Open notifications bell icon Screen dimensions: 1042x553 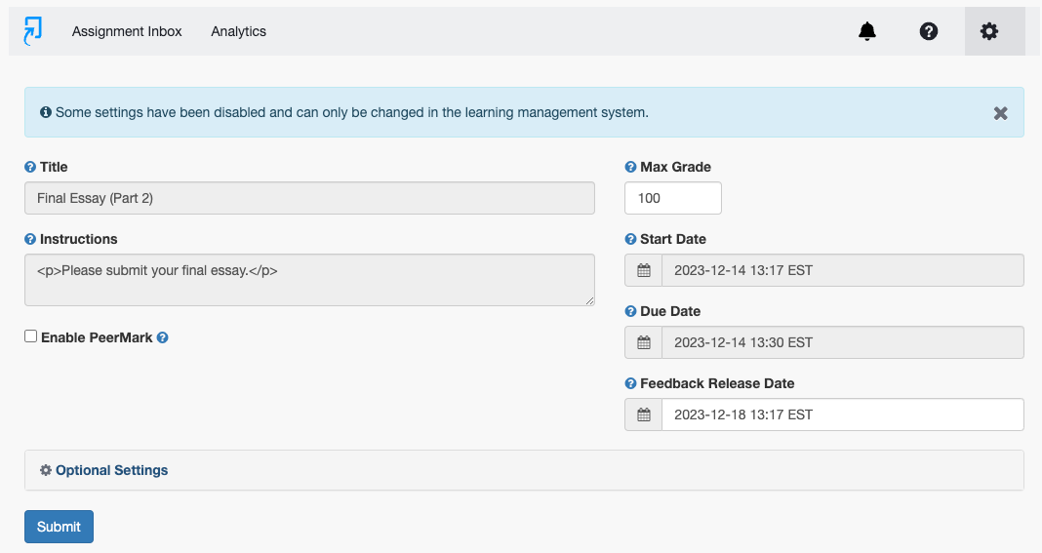[867, 31]
